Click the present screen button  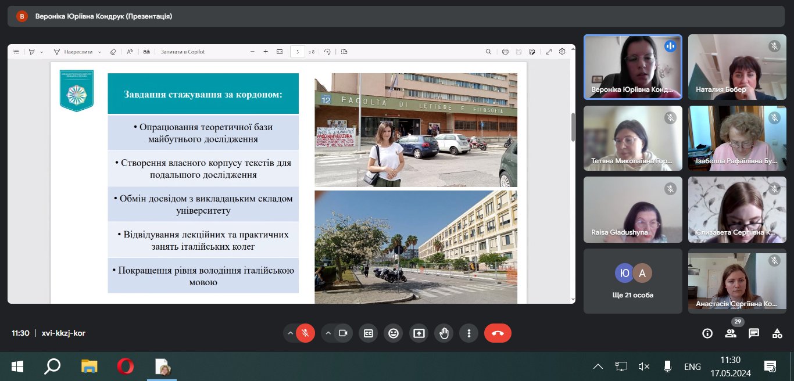pos(419,333)
